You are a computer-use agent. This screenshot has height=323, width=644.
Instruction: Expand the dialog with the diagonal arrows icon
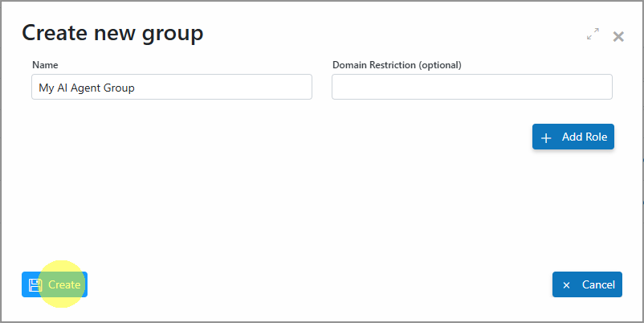click(x=593, y=34)
